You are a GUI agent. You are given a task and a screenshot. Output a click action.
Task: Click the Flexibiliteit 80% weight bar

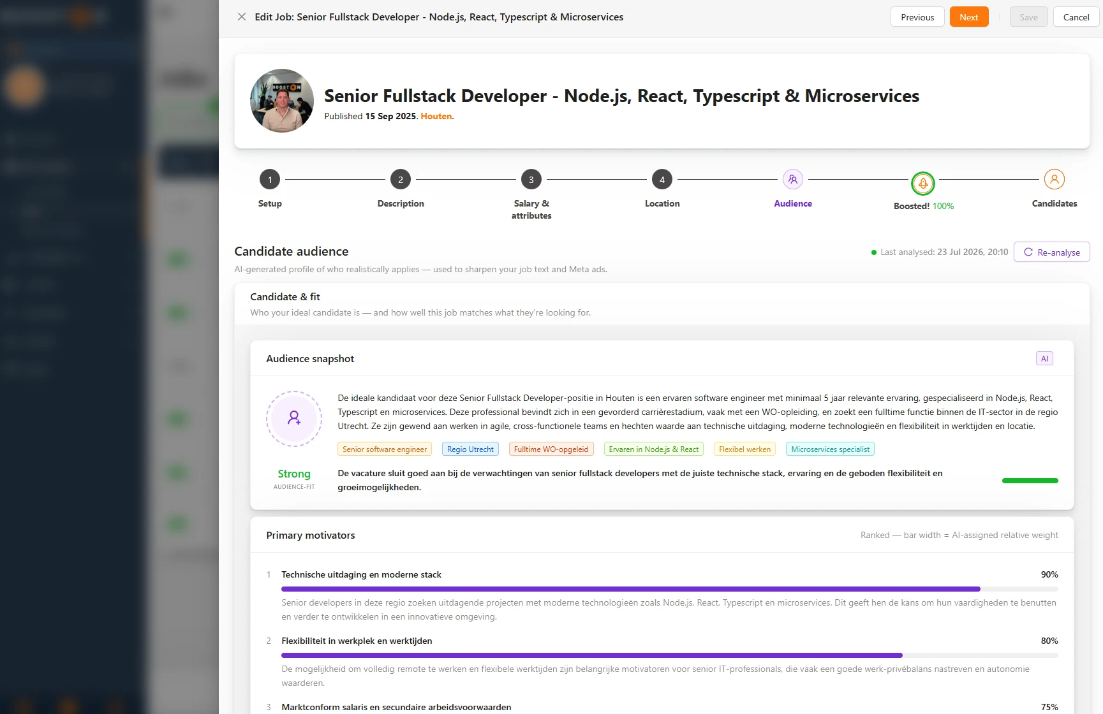670,655
